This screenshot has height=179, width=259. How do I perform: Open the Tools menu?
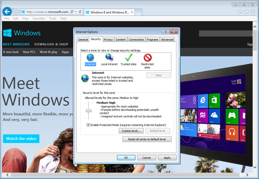[52, 19]
